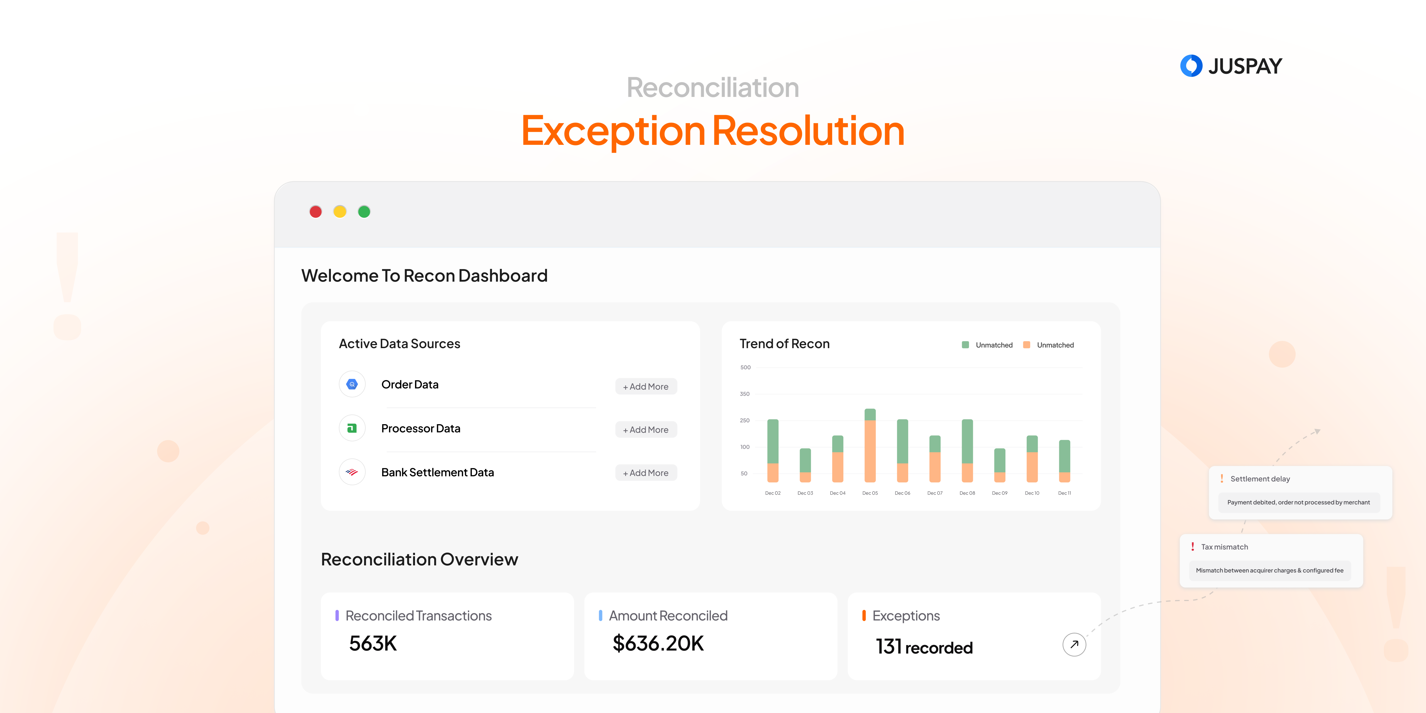Click the Bank Settlement Data source icon
Image resolution: width=1426 pixels, height=713 pixels.
(x=352, y=472)
